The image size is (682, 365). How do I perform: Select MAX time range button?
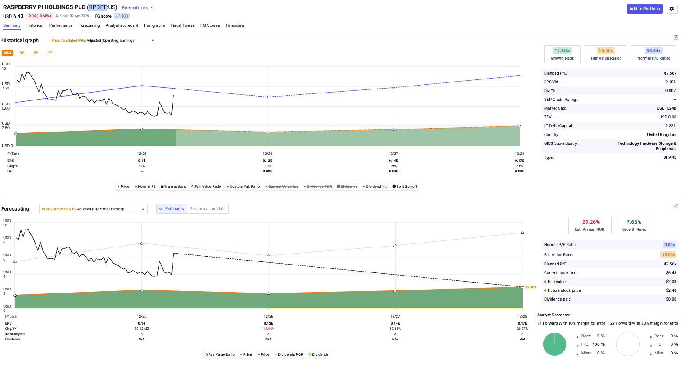7,53
